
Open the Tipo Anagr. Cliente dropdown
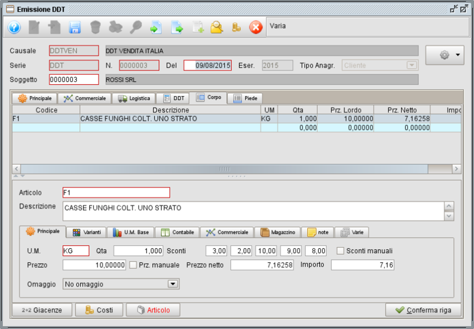[412, 66]
